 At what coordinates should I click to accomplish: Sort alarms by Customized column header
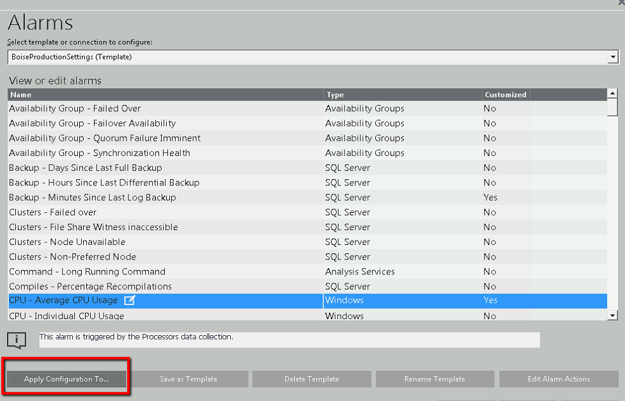505,95
